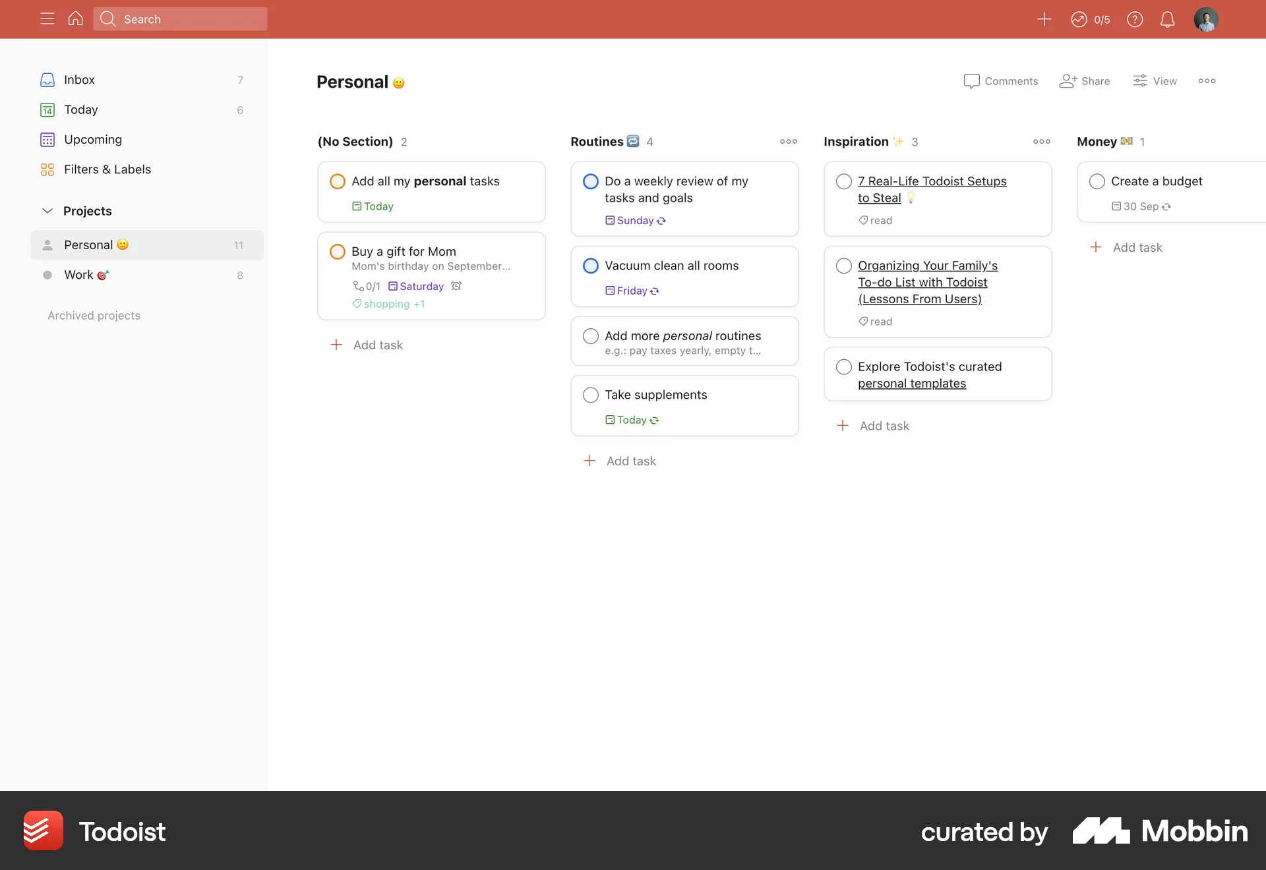Complete the "Buy a gift for Mom" task
The width and height of the screenshot is (1266, 870).
337,251
